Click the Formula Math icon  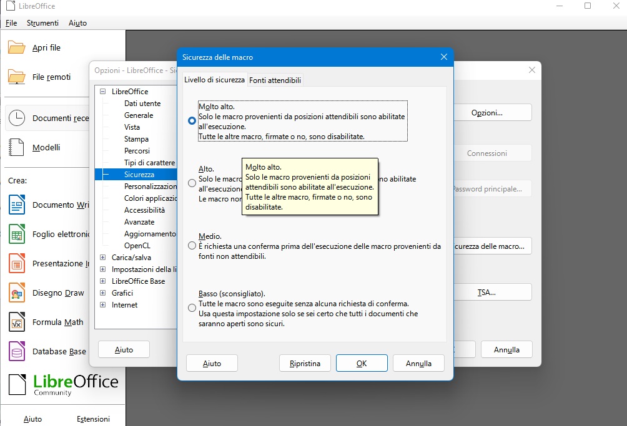pyautogui.click(x=17, y=322)
